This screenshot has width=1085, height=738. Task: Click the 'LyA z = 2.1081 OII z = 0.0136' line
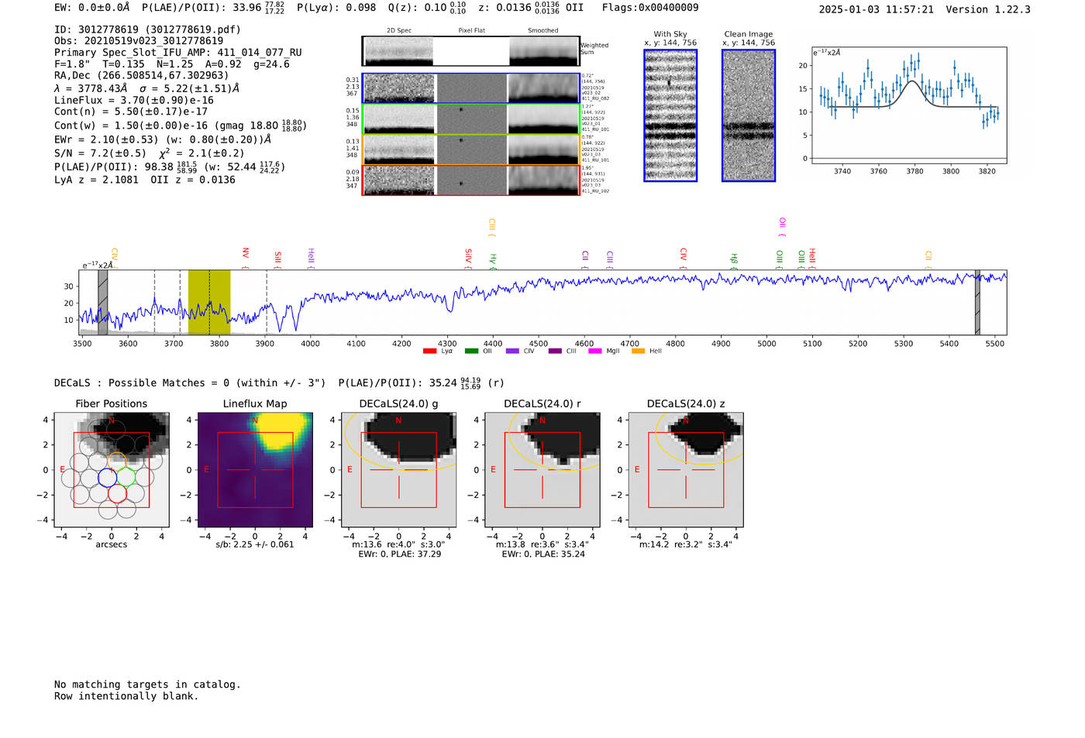point(145,180)
